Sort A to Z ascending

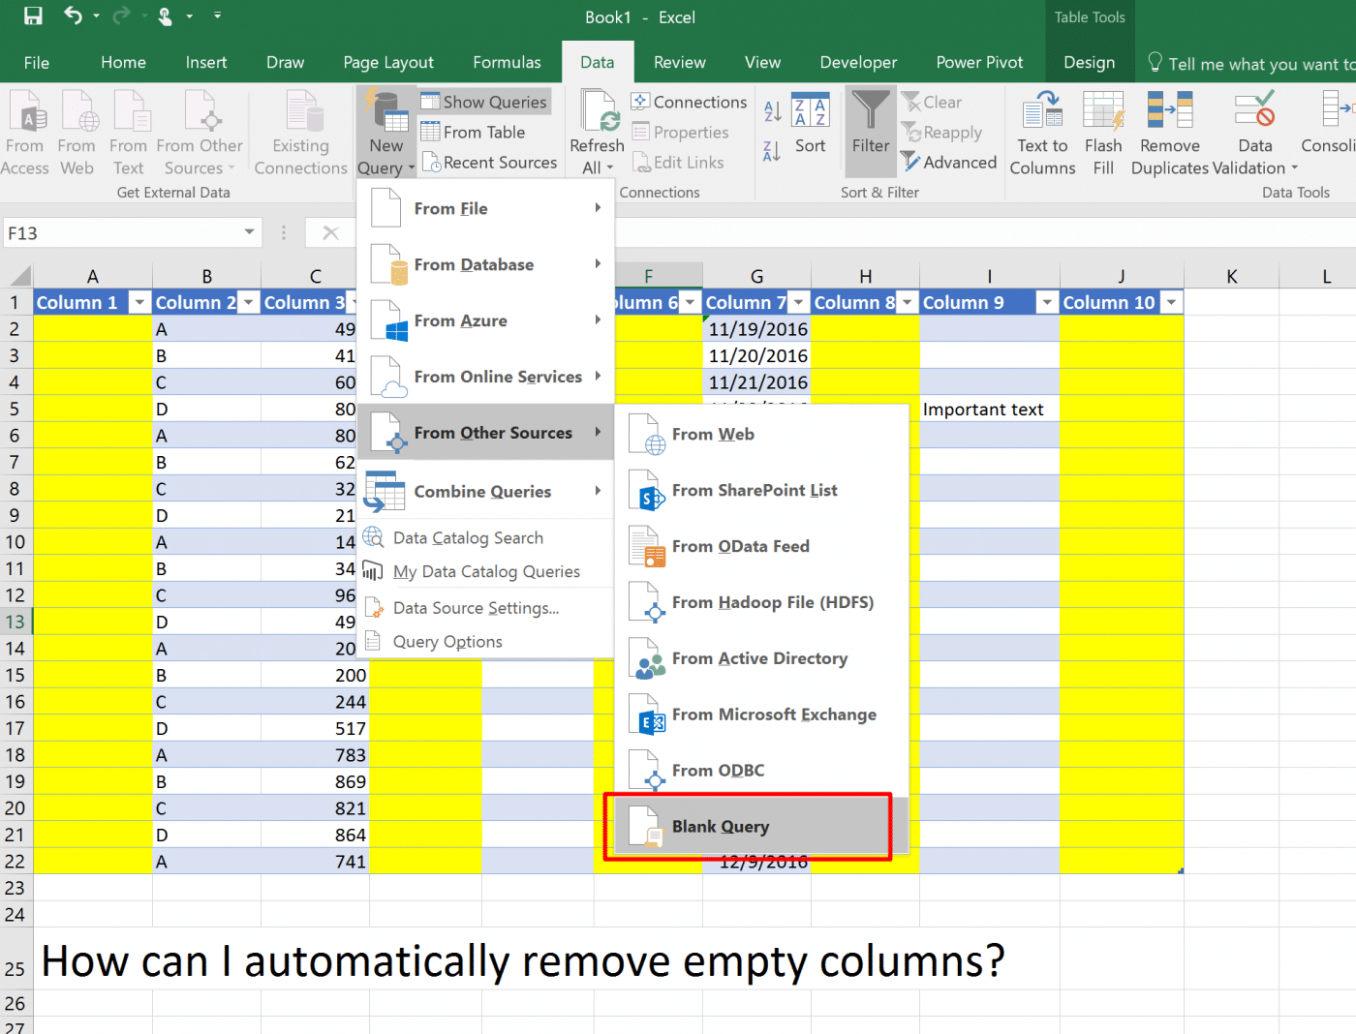(x=773, y=112)
